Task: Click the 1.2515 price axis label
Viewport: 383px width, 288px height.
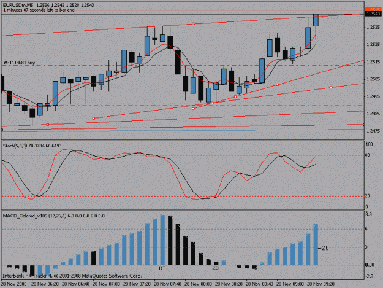Action: click(373, 62)
